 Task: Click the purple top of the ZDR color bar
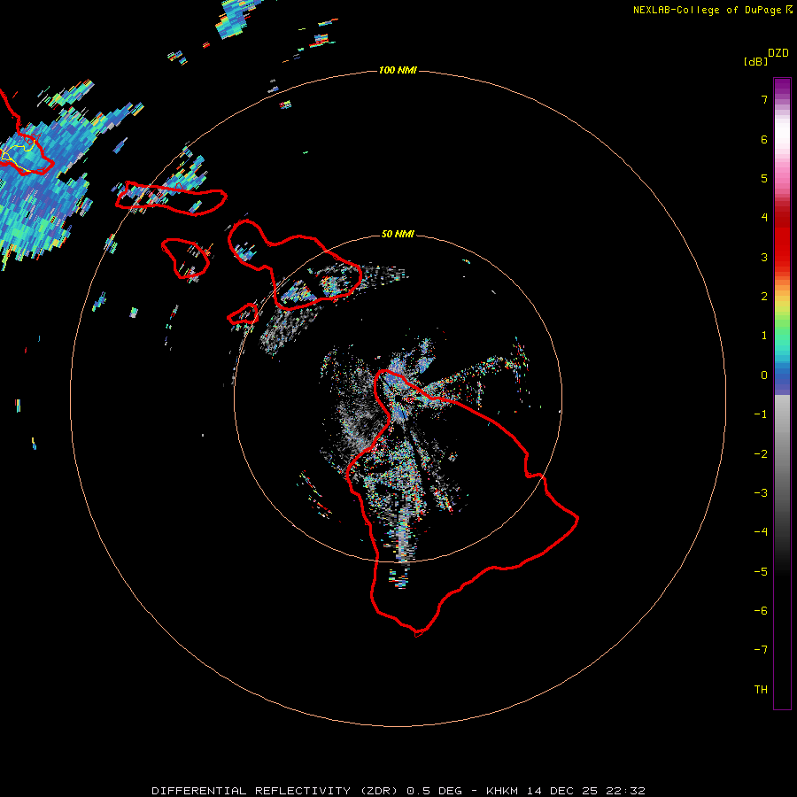pos(782,88)
